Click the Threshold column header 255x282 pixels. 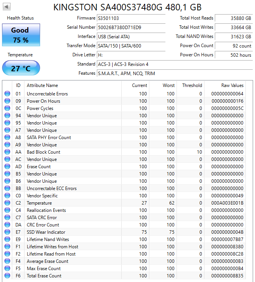point(192,85)
